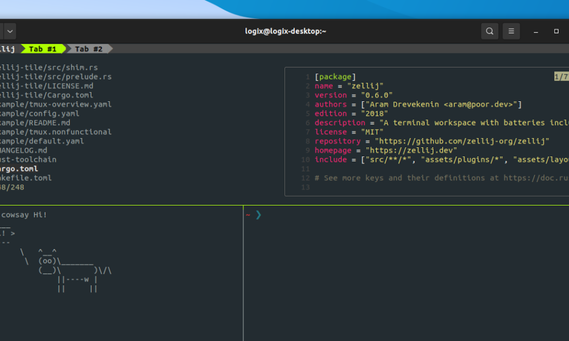This screenshot has width=569, height=341.
Task: Select LICENSE.md file row
Action: (47, 86)
